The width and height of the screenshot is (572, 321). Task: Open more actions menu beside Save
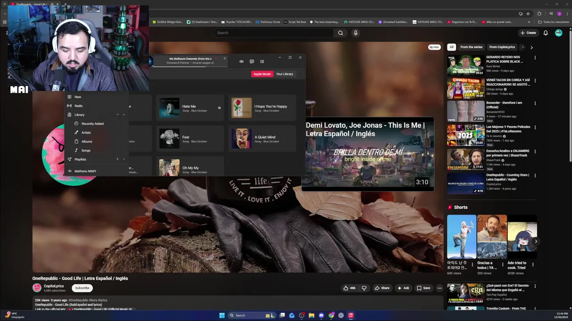click(x=439, y=288)
